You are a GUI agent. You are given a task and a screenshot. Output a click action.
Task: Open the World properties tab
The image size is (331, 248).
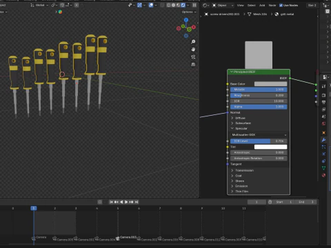click(323, 123)
